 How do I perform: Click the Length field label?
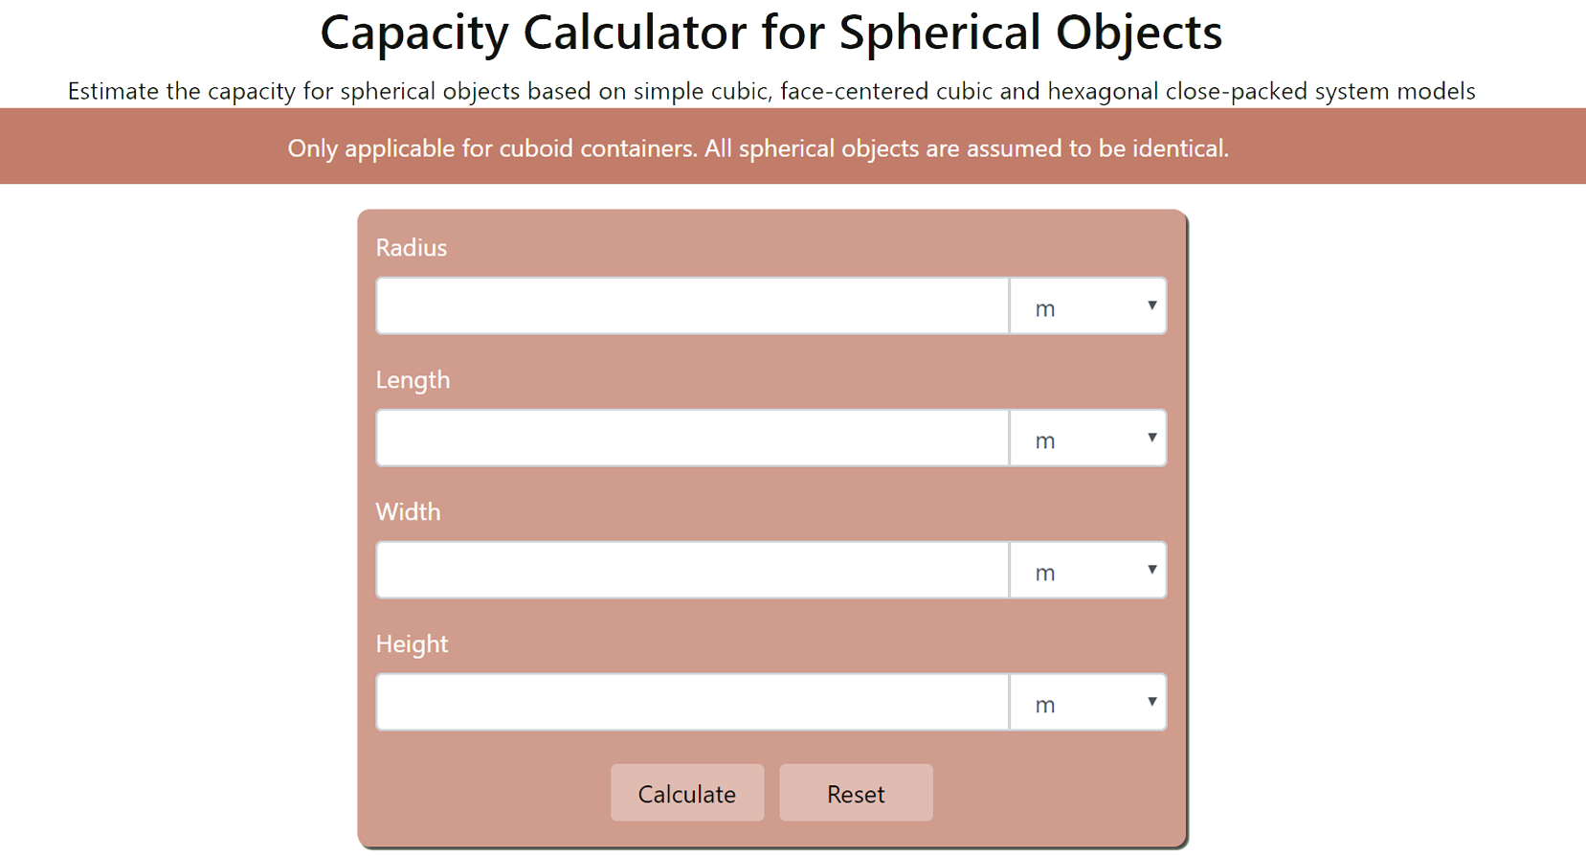point(413,380)
